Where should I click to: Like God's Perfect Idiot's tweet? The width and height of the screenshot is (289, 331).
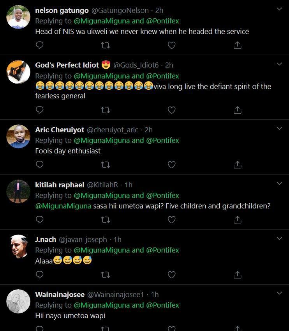pyautogui.click(x=171, y=110)
